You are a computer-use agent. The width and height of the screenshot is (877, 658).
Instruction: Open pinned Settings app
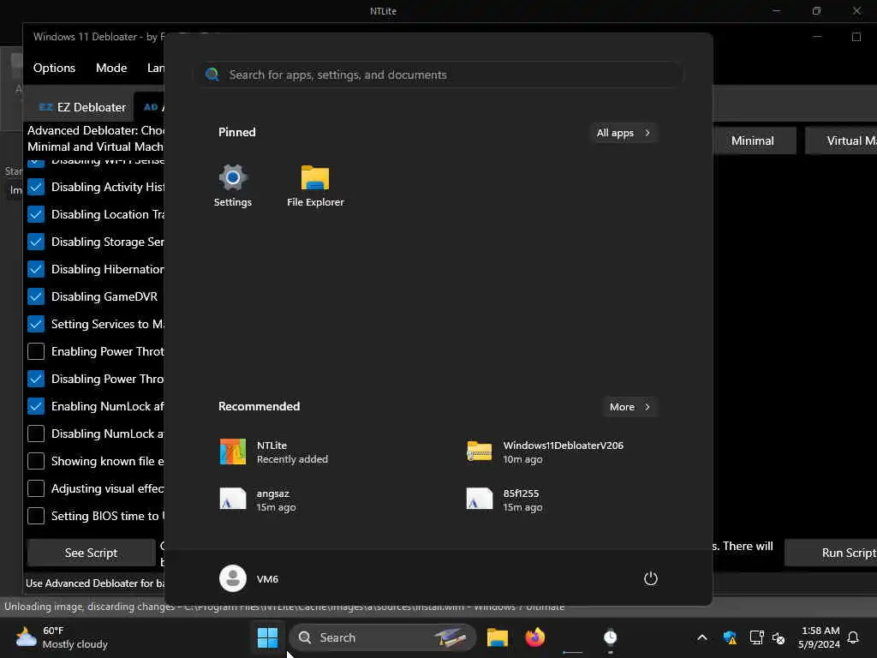point(233,186)
